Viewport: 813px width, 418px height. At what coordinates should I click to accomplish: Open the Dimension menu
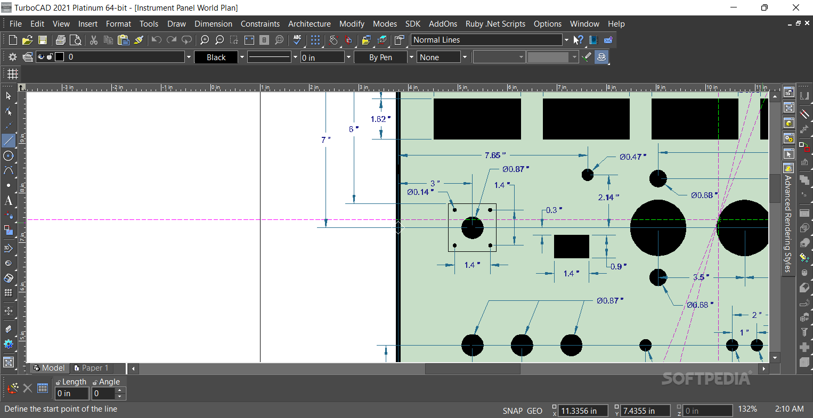pos(213,24)
